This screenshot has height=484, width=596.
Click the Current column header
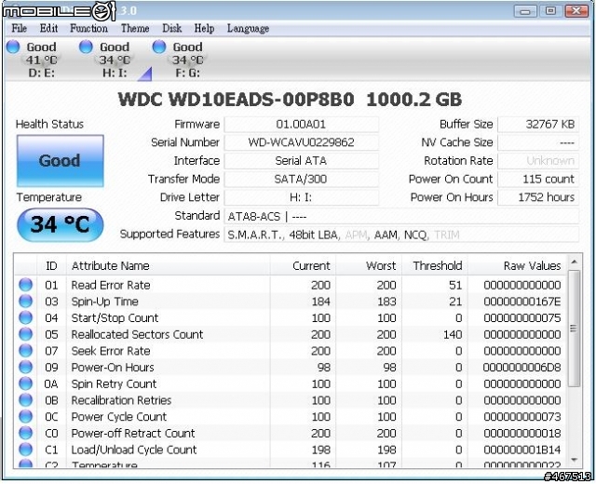(303, 265)
